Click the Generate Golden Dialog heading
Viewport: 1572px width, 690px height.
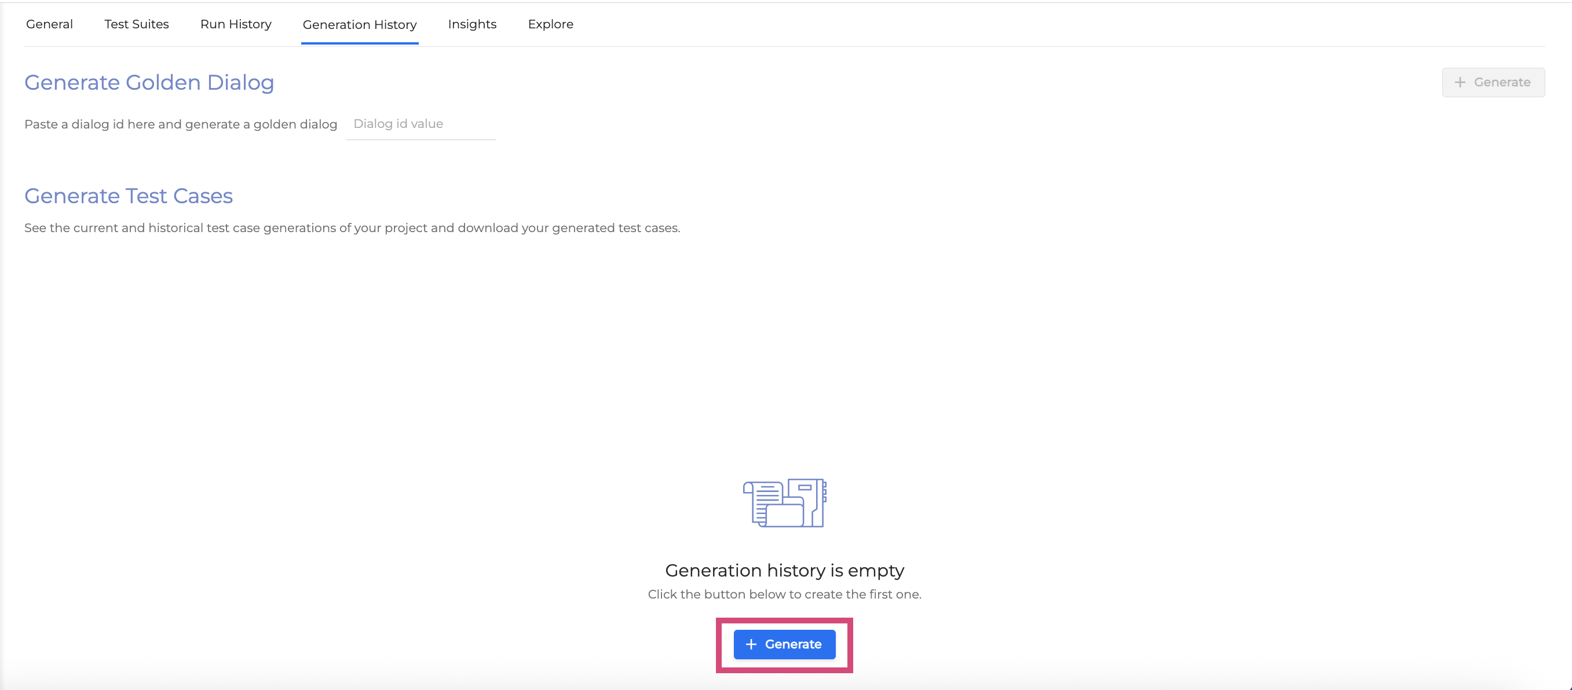pyautogui.click(x=149, y=82)
